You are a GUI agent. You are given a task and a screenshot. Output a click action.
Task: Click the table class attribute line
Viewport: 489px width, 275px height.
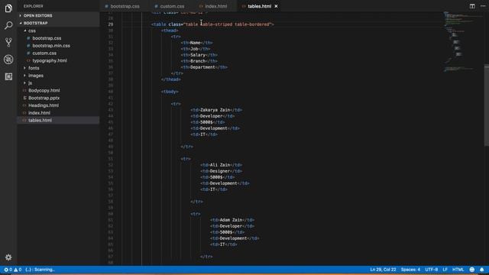coord(212,24)
